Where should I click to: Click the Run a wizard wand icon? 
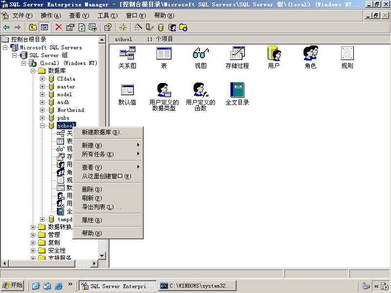click(138, 27)
